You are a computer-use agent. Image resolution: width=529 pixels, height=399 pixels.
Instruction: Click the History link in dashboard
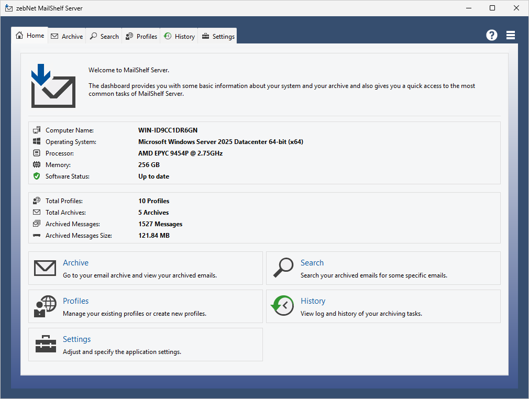pos(313,301)
